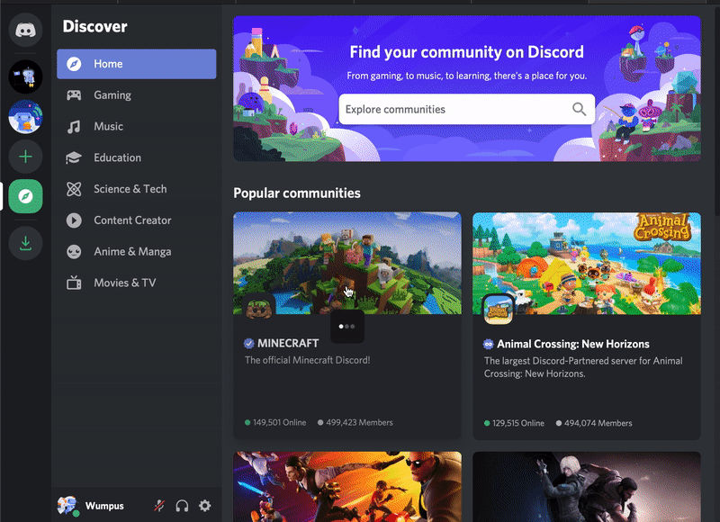The image size is (720, 522).
Task: Click the partner badge beside Animal Crossing
Action: (x=488, y=344)
